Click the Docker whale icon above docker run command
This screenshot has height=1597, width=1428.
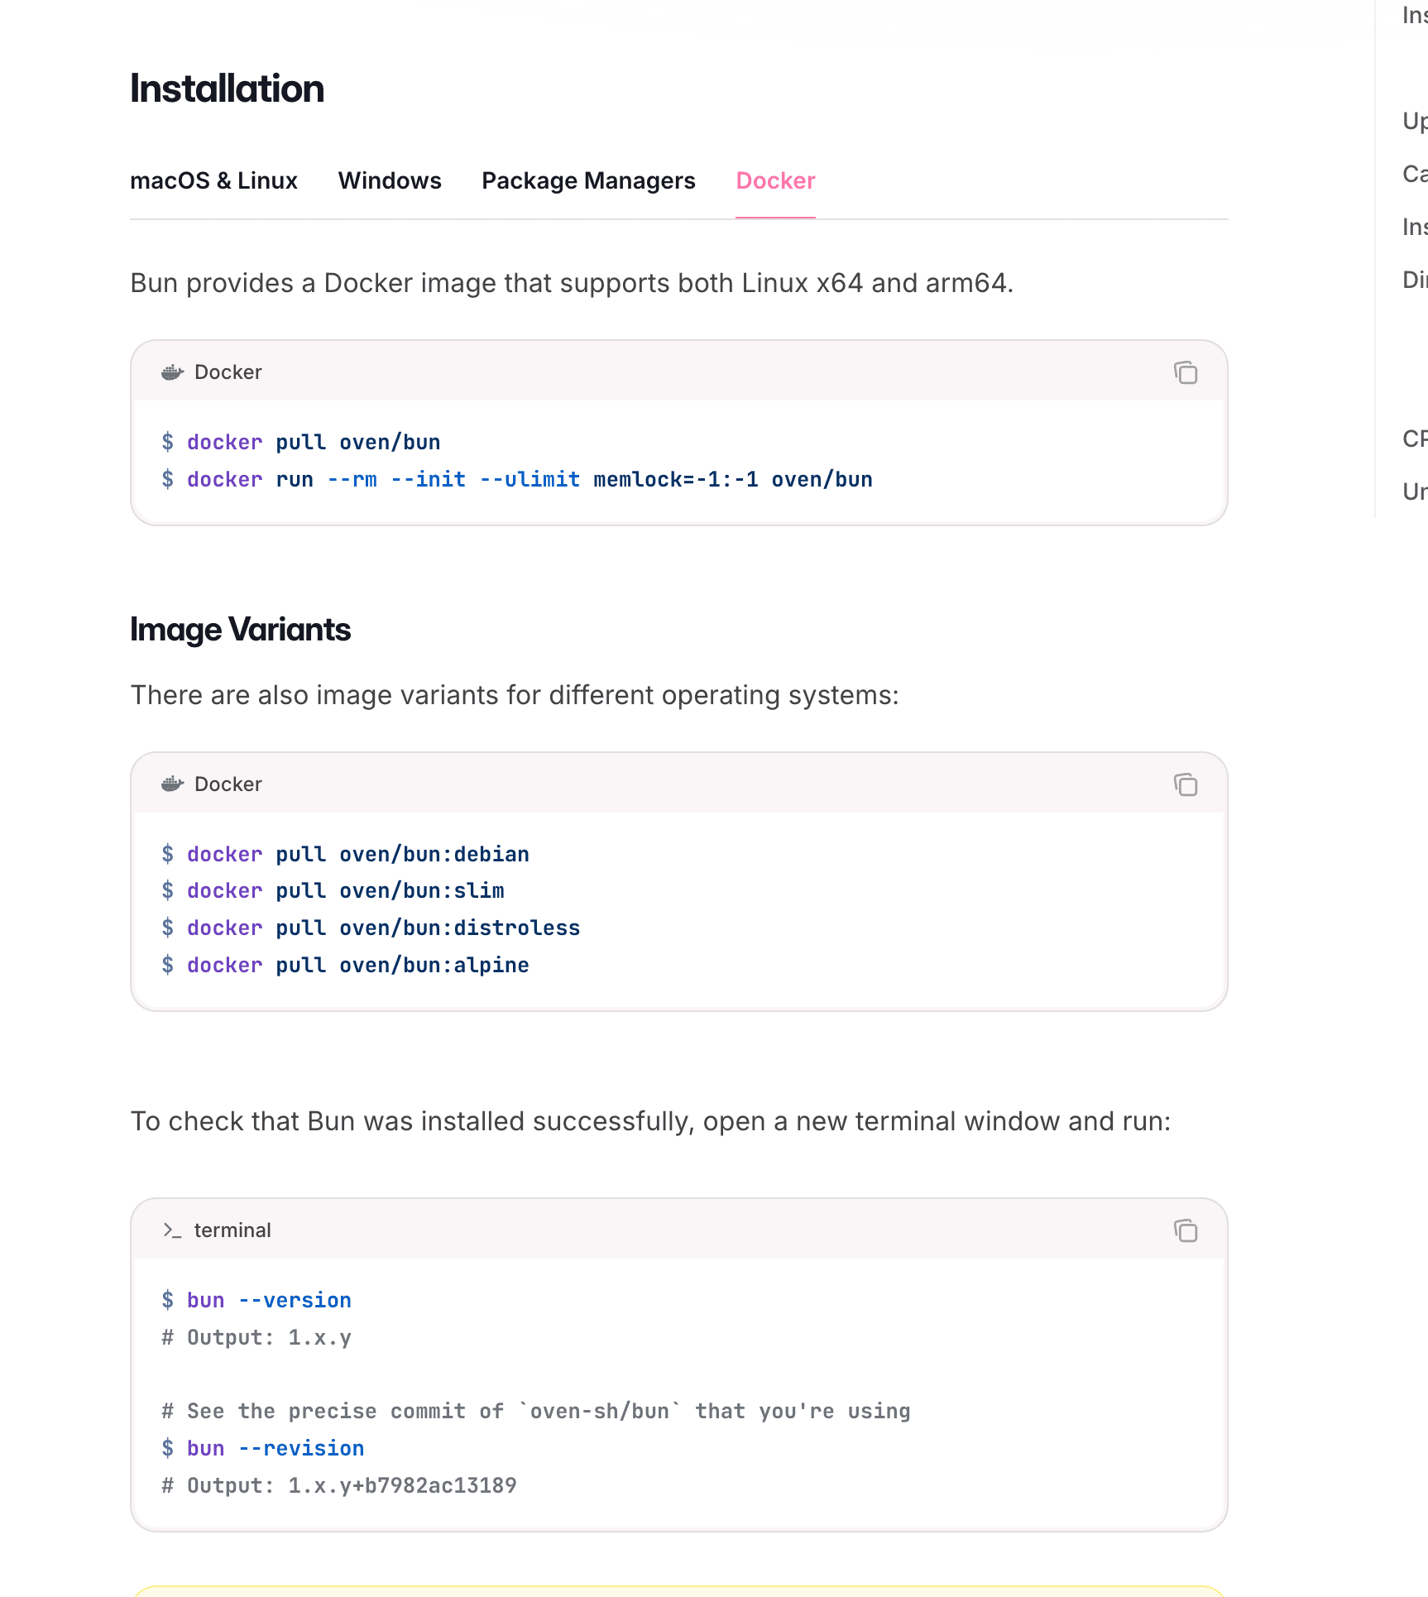[x=172, y=372]
